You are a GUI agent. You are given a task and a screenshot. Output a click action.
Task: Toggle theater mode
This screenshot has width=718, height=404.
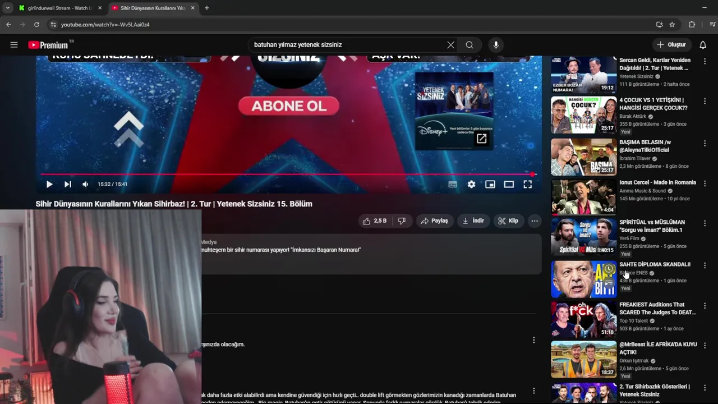509,184
